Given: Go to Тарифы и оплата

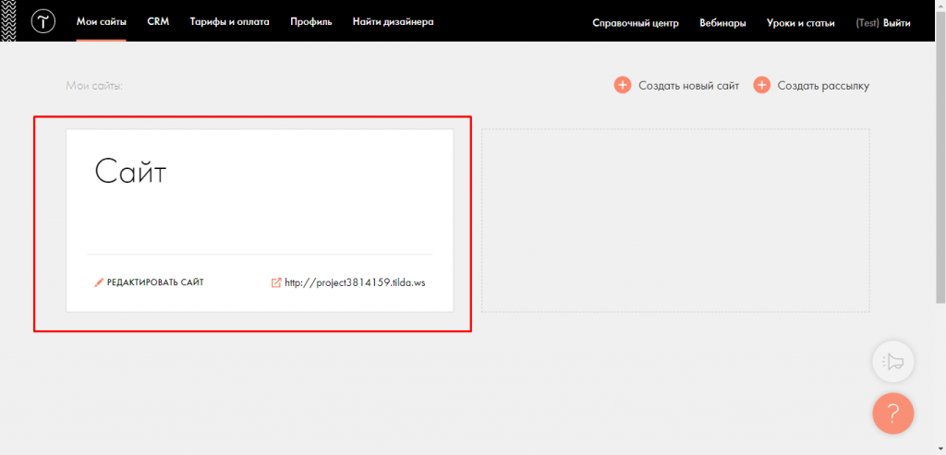Looking at the screenshot, I should tap(229, 22).
